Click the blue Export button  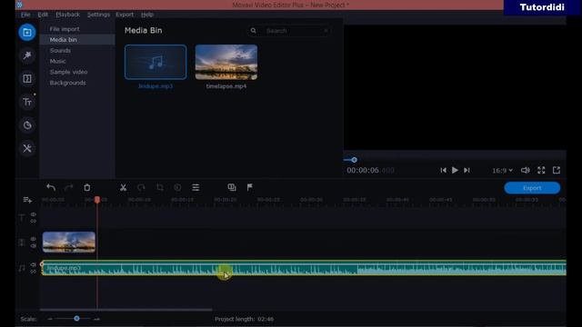(x=532, y=188)
